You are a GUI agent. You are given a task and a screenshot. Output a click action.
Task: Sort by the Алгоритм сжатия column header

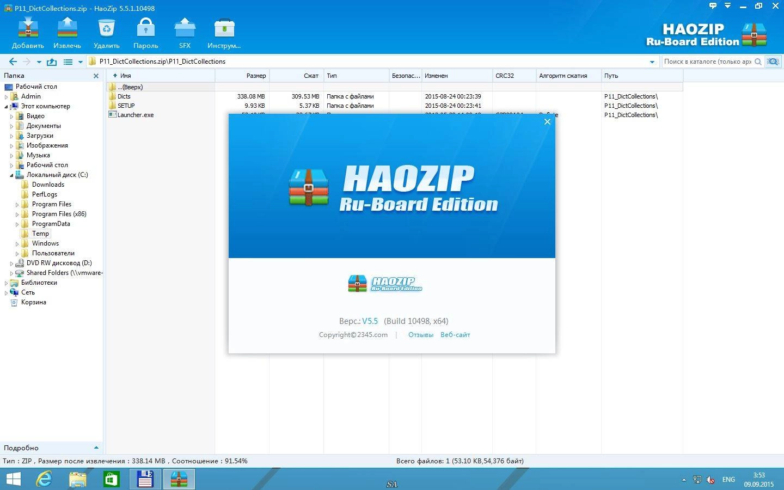coord(569,76)
